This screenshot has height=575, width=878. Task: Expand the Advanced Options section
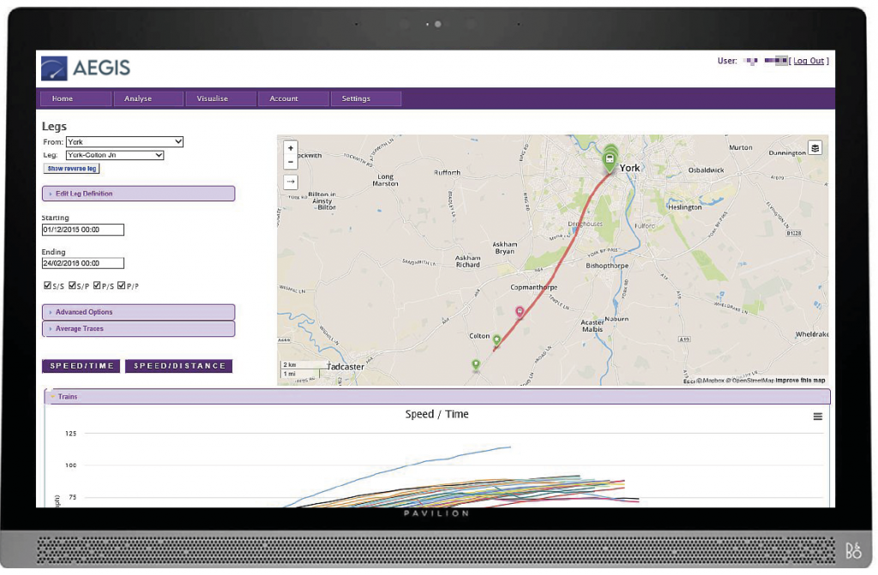[138, 312]
